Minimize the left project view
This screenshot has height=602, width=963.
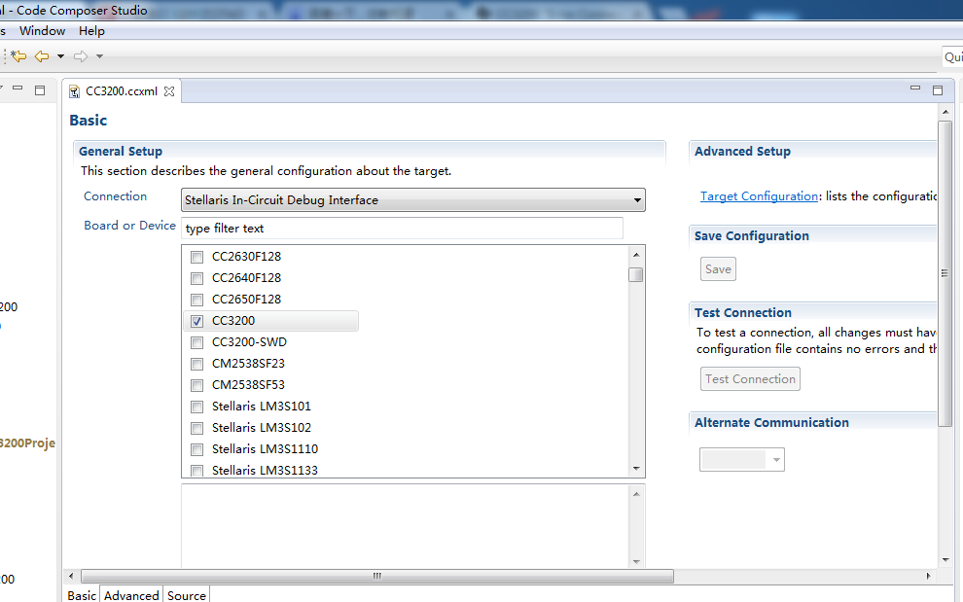click(18, 89)
